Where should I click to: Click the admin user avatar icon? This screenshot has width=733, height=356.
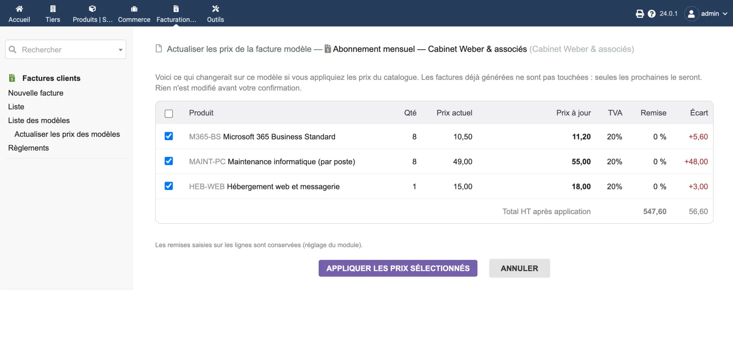coord(691,14)
